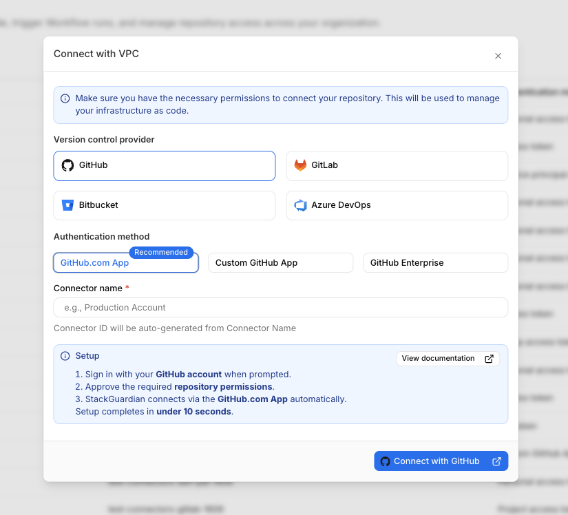This screenshot has height=515, width=568.
Task: Click the Version control provider label
Action: point(104,140)
